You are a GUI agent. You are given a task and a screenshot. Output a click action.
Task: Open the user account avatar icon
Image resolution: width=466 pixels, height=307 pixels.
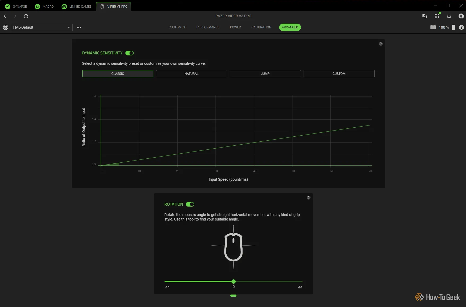click(461, 16)
